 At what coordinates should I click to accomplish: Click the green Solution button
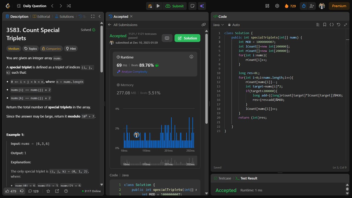(x=187, y=38)
